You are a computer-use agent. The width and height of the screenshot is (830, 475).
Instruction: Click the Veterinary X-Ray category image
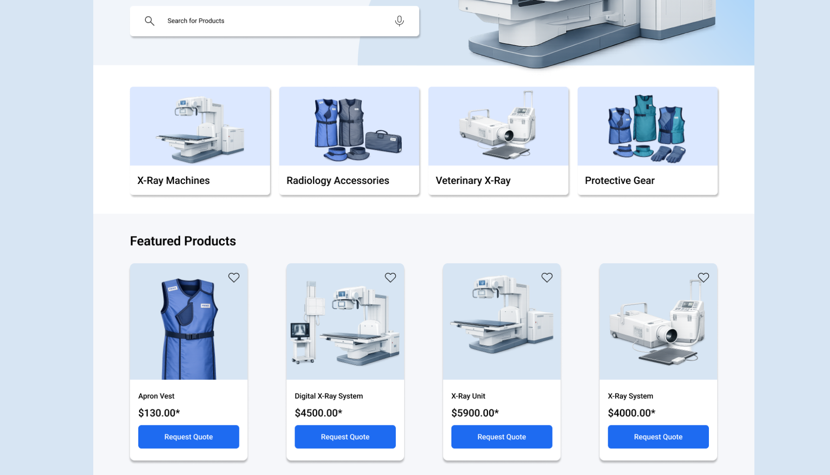point(498,126)
